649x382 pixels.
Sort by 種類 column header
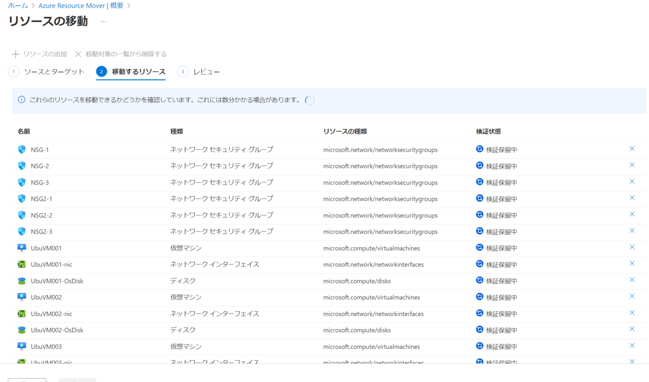click(x=177, y=131)
